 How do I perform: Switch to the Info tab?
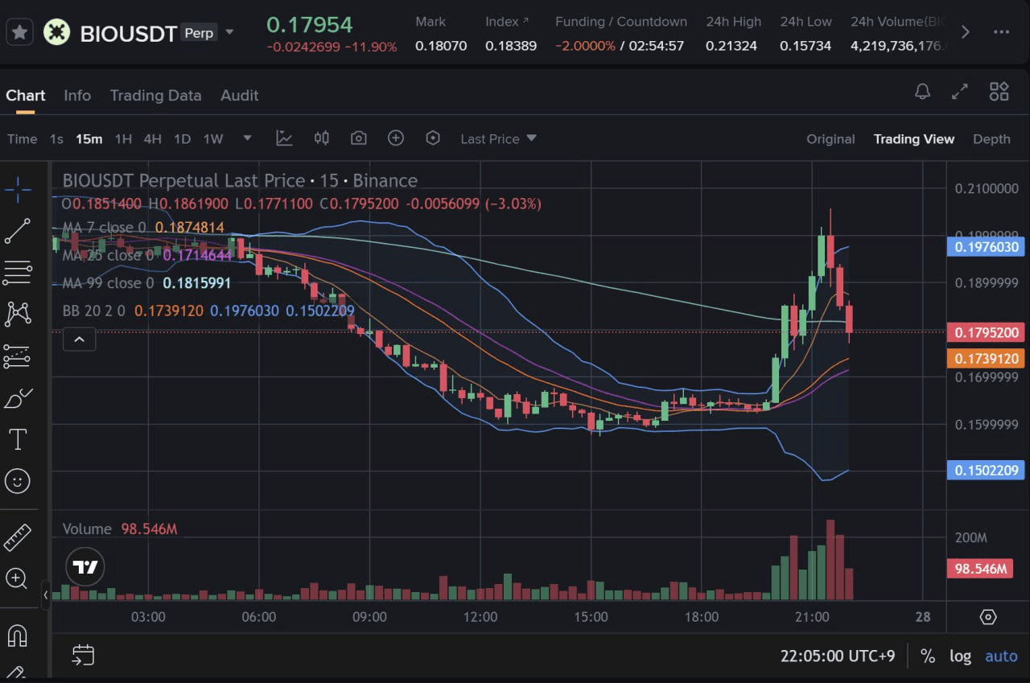[x=77, y=95]
